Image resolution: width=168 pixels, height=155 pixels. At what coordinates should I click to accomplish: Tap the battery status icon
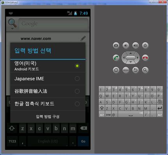coord(75,13)
